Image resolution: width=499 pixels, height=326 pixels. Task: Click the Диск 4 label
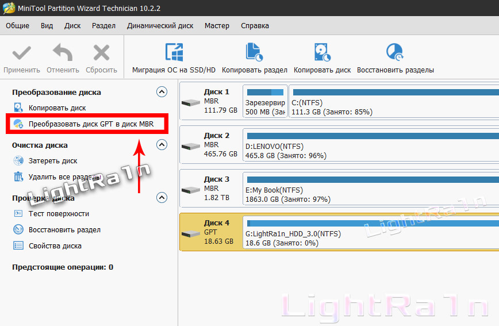[216, 223]
